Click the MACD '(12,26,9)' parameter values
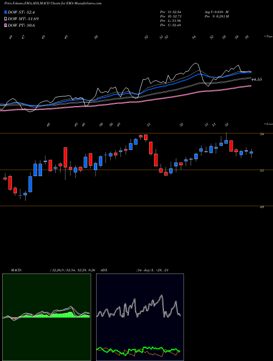This screenshot has width=273, height=361. point(73,270)
